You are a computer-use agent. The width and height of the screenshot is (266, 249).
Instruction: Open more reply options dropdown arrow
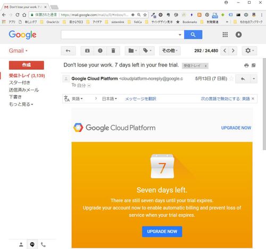(x=254, y=79)
